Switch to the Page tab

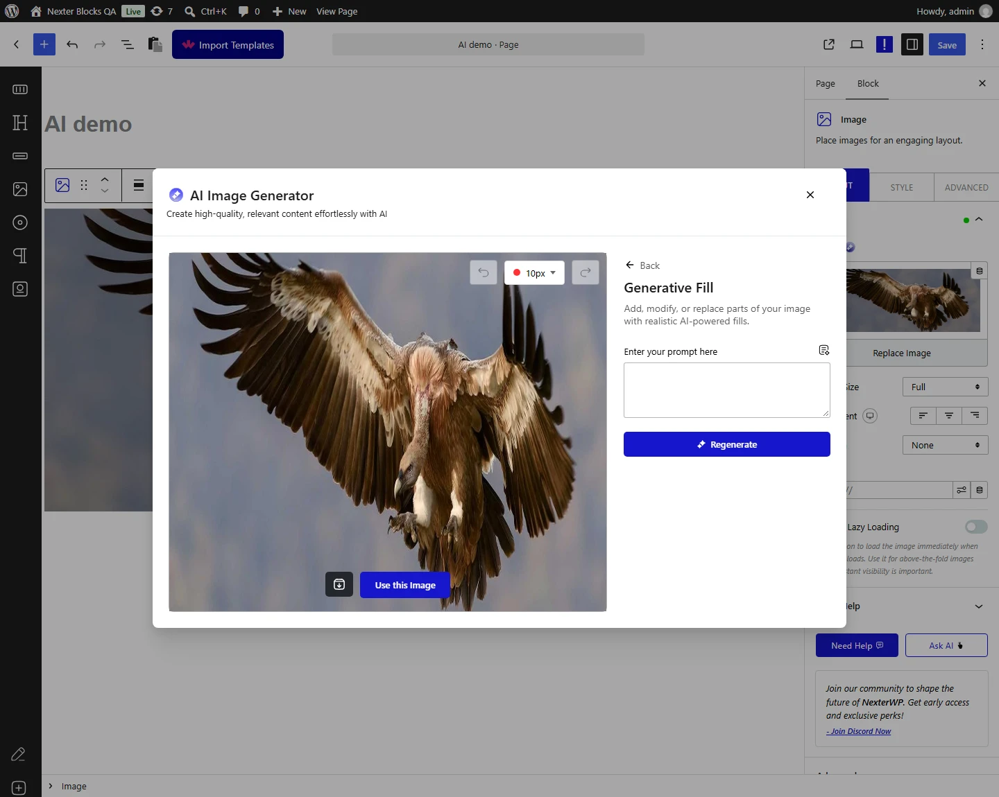pos(826,84)
